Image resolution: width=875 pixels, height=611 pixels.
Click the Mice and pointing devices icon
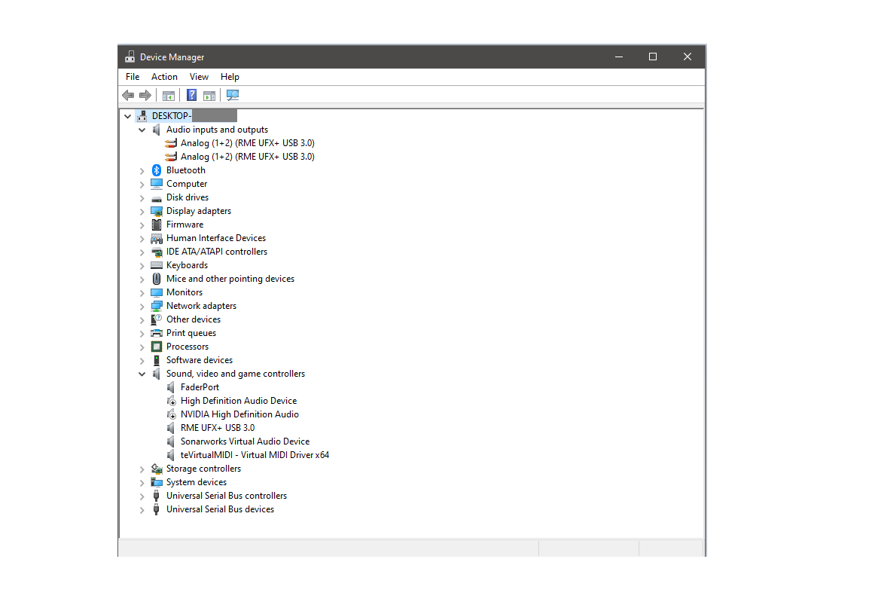click(x=157, y=279)
